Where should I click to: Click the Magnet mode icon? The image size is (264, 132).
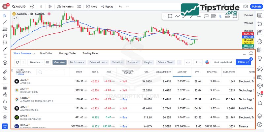click(5, 88)
